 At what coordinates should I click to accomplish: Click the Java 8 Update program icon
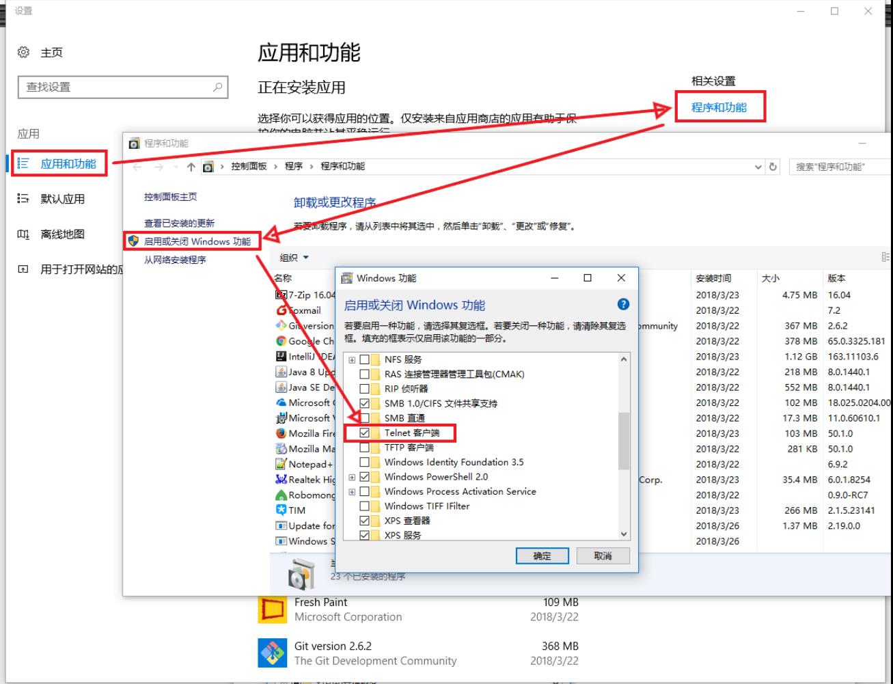point(281,372)
